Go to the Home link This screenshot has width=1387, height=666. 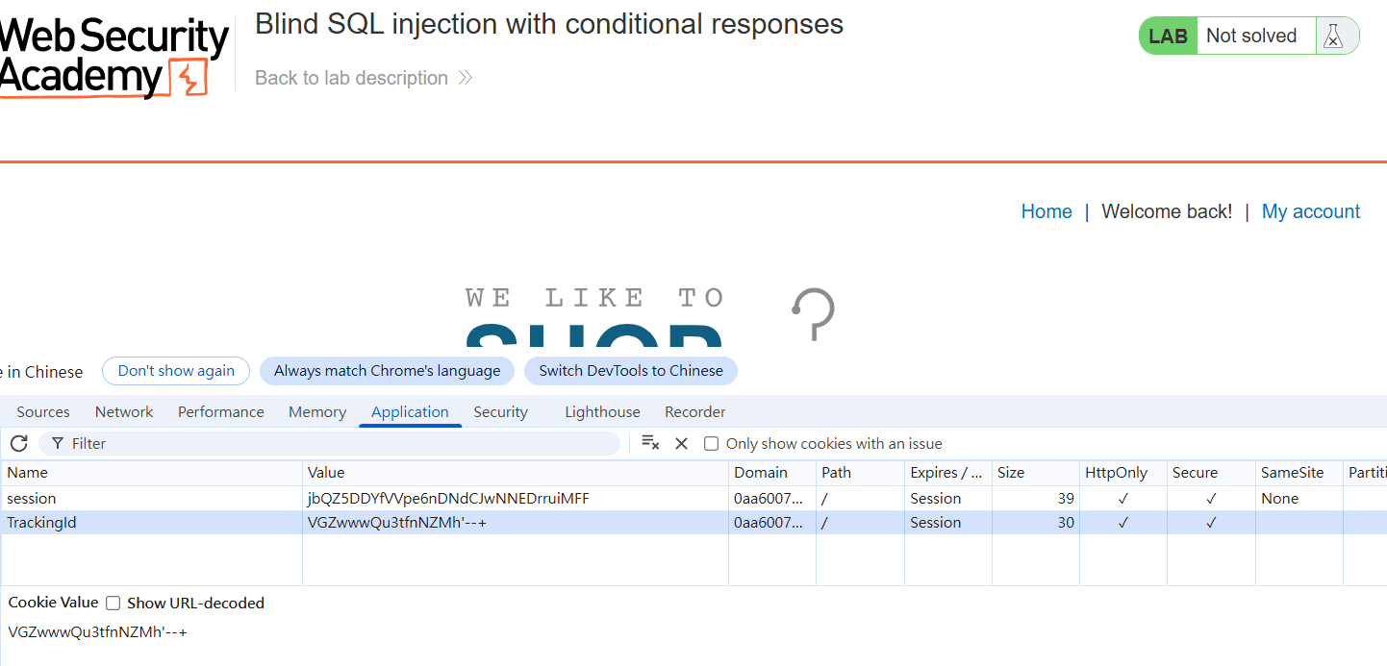(x=1047, y=211)
